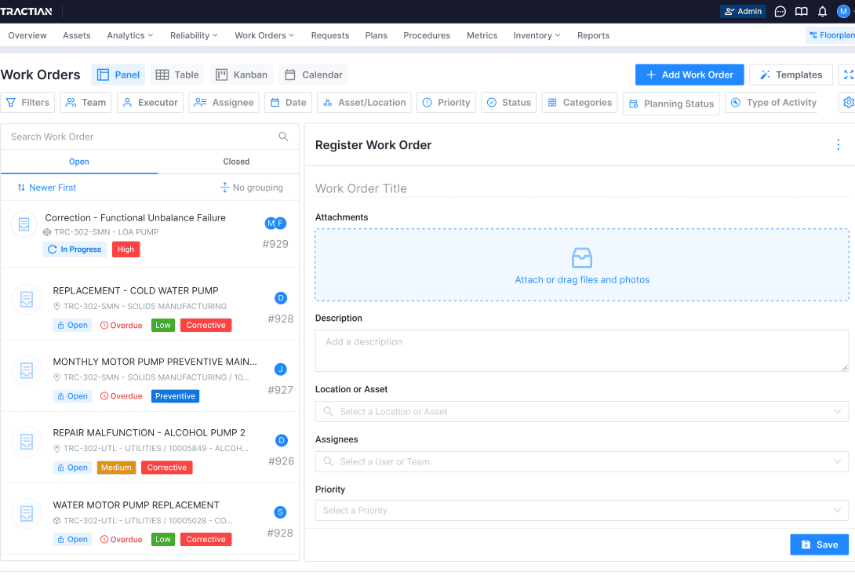Open the Select a Priority dropdown
855x579 pixels.
point(582,511)
